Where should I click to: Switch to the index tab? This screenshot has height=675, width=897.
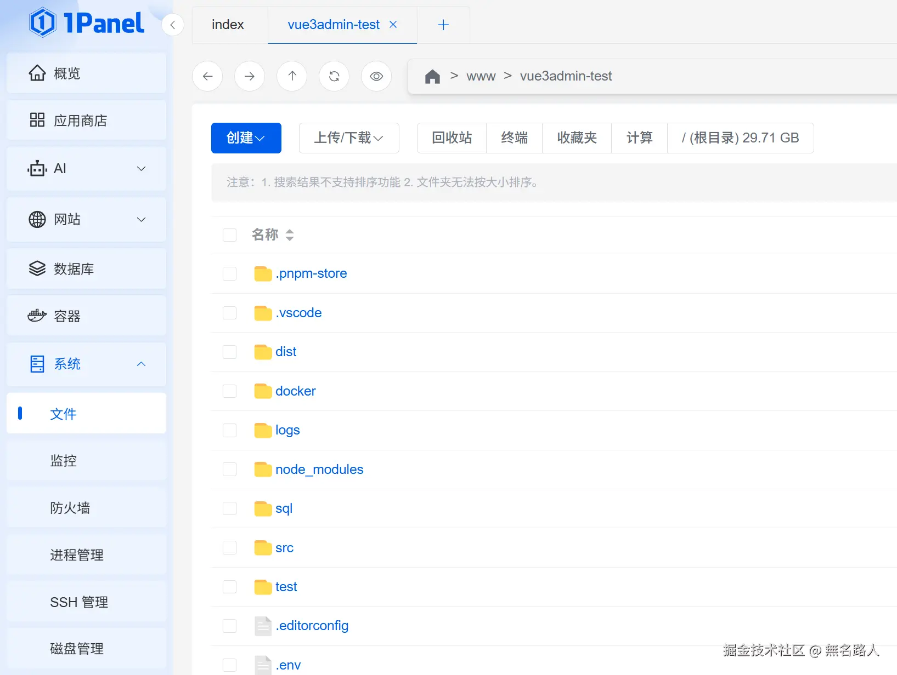point(228,25)
